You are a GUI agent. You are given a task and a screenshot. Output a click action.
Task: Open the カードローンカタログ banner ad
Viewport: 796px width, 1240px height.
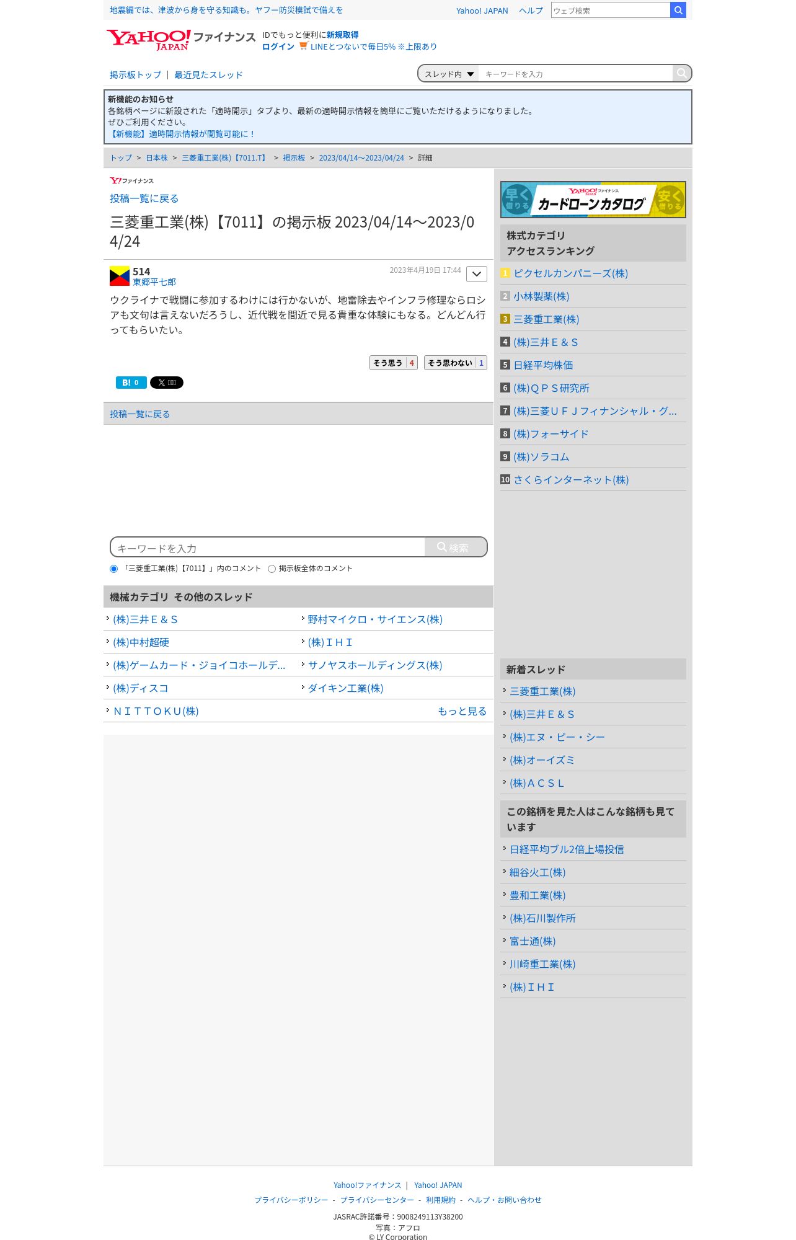click(593, 200)
